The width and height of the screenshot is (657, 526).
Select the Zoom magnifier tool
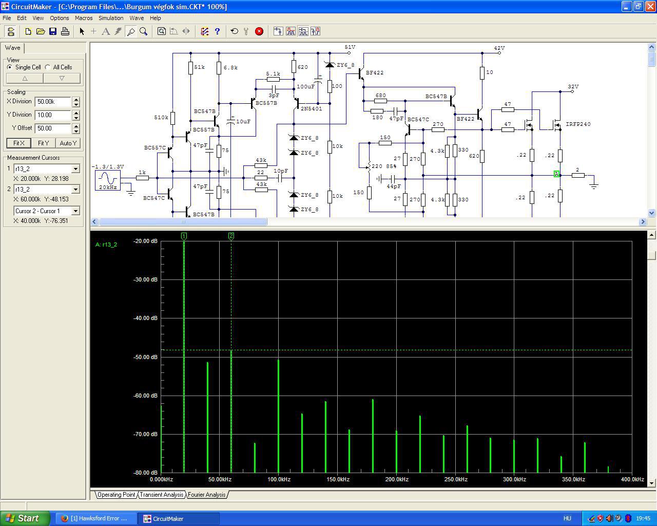click(x=144, y=31)
